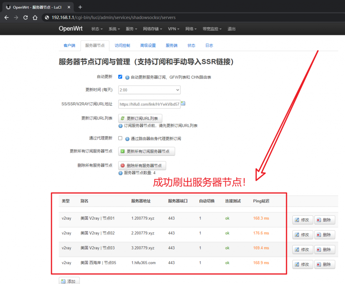Expand the 服务 top menu

(x=131, y=29)
